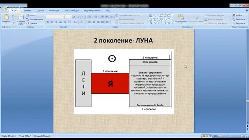Select the right arrow shape
The width and height of the screenshot is (249, 140).
pos(162,19)
